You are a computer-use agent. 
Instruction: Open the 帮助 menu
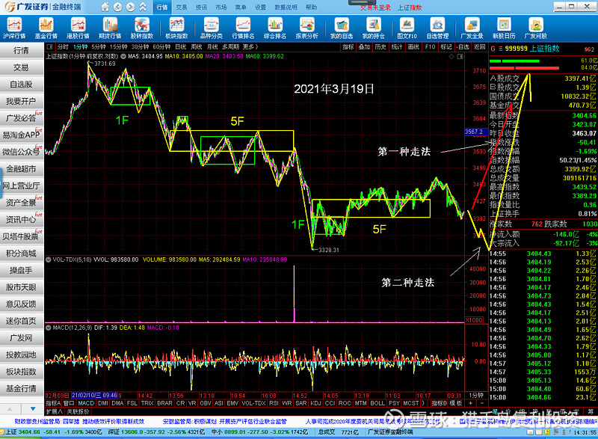click(311, 7)
